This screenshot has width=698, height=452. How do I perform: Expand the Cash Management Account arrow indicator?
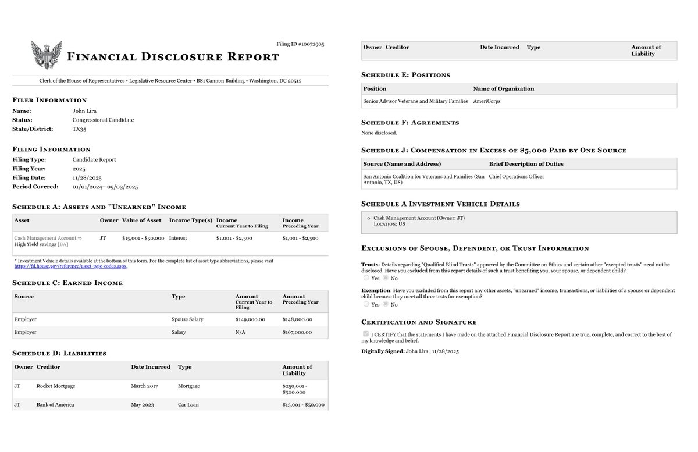pyautogui.click(x=80, y=238)
